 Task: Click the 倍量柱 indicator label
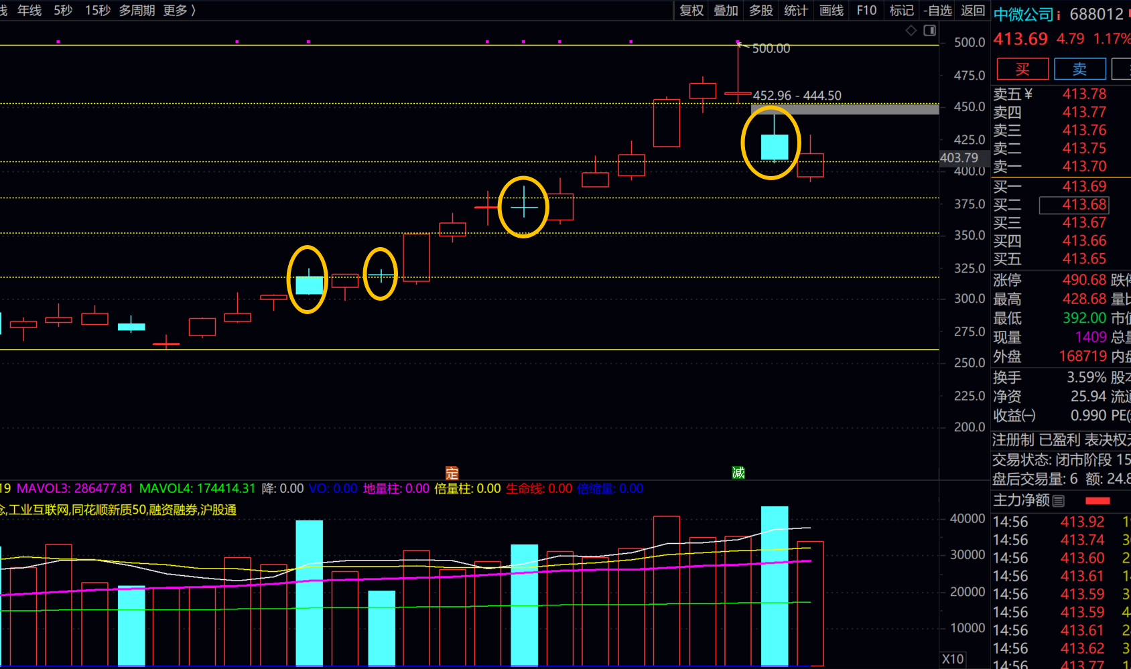point(468,489)
